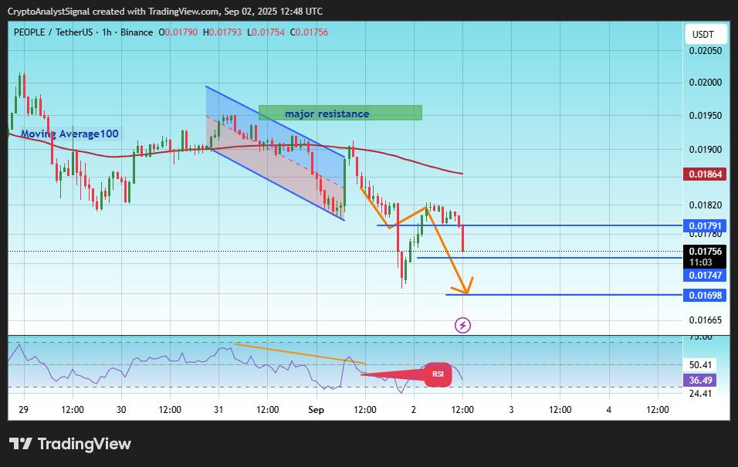Click the 0.01900 price axis label
Image resolution: width=738 pixels, height=467 pixels.
coord(705,150)
